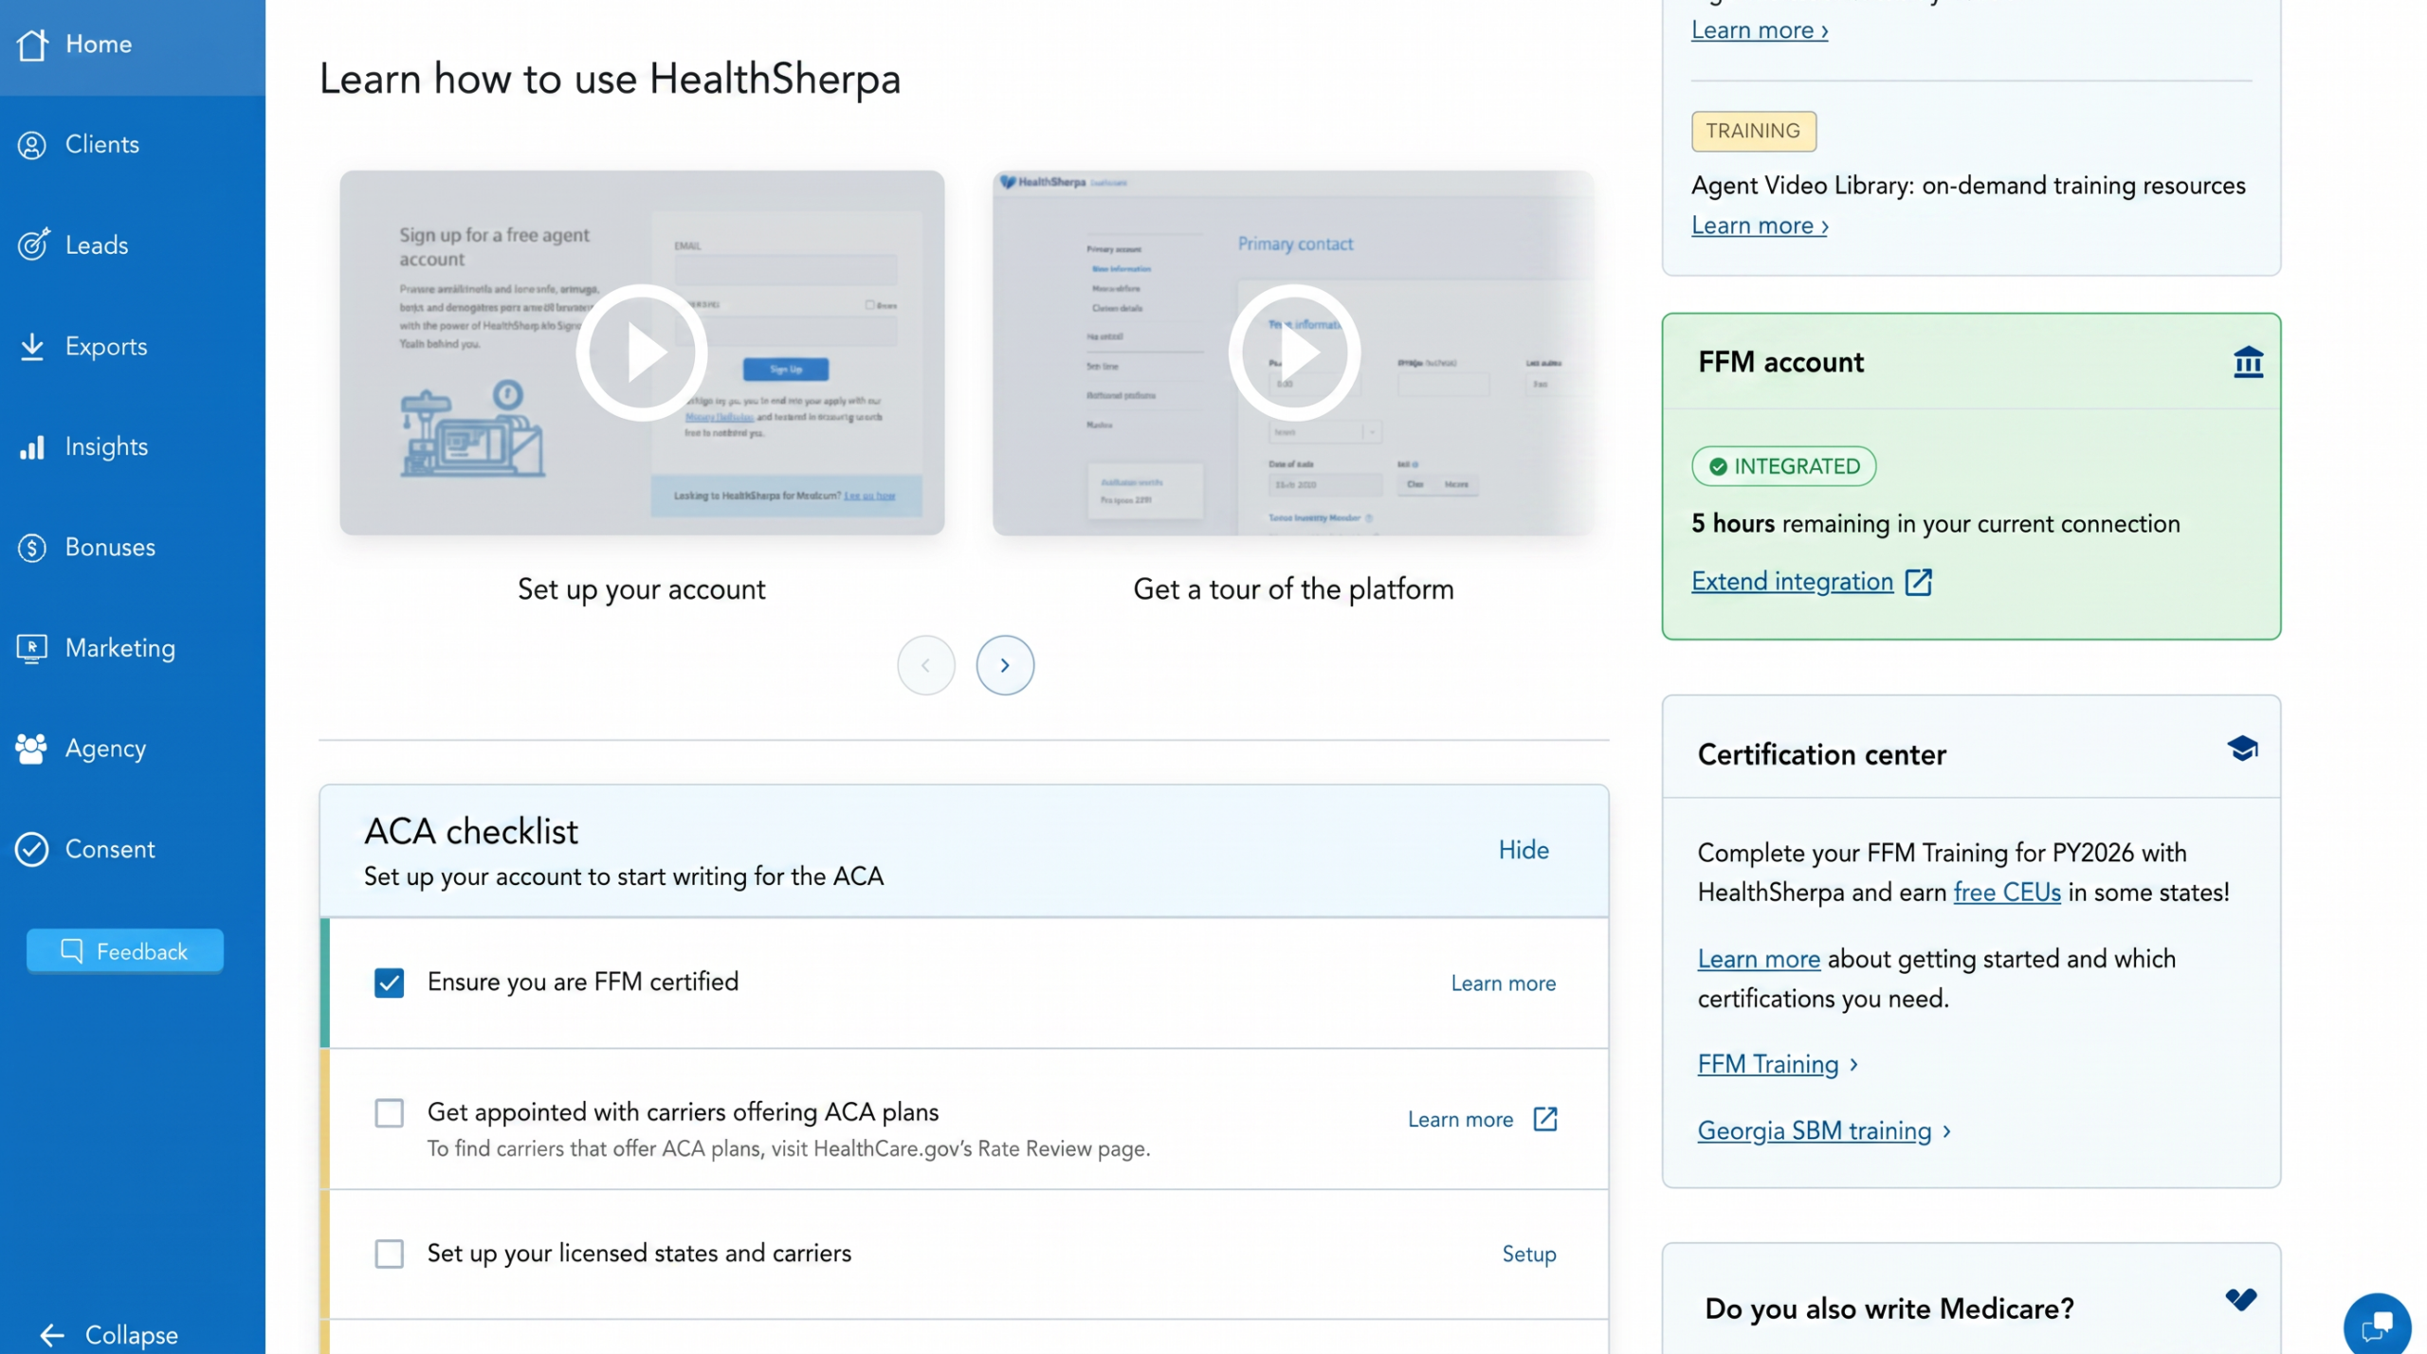Click the Marketing presentation icon
2427x1354 pixels.
[31, 648]
